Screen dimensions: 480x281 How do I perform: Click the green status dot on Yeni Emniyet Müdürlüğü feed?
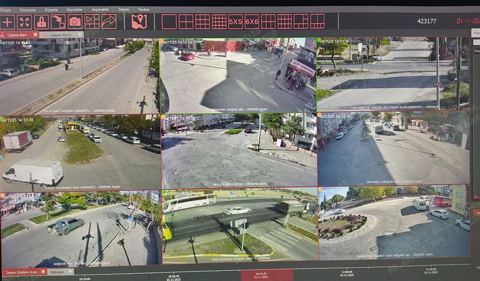pos(319,40)
